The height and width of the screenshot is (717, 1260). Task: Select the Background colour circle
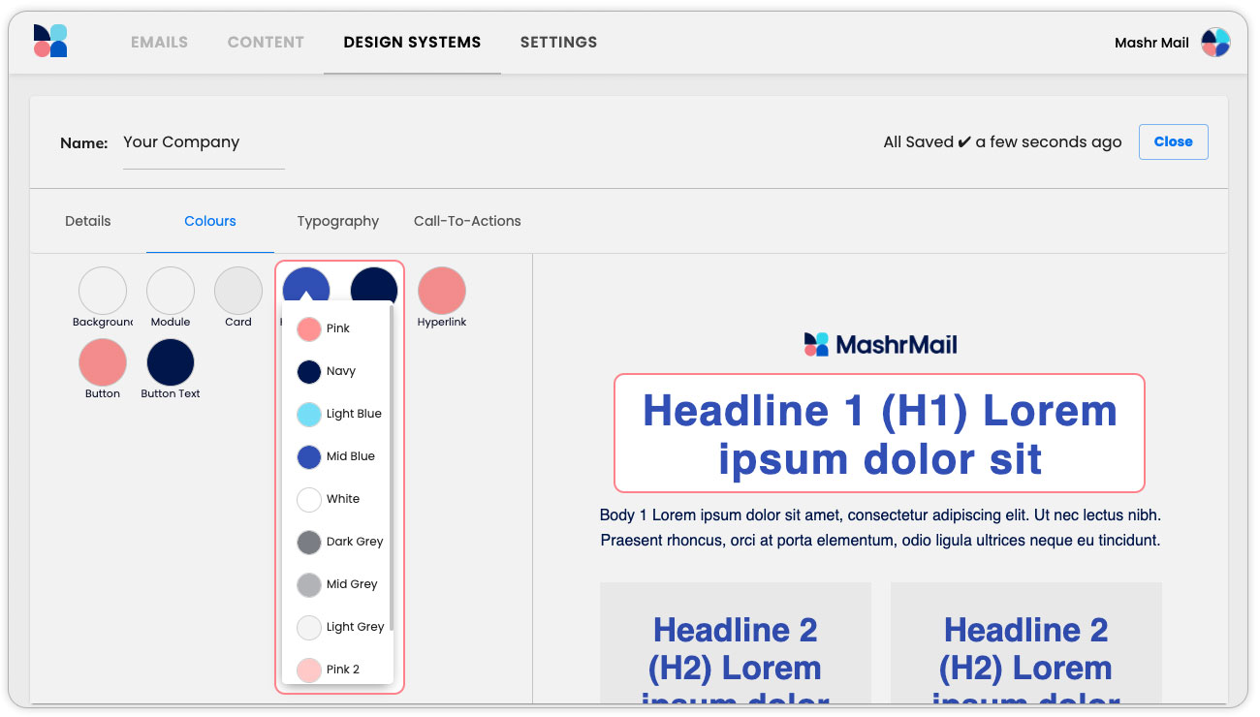[x=103, y=291]
